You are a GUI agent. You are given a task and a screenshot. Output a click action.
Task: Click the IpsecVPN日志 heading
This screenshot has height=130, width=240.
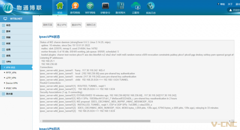click(49, 129)
